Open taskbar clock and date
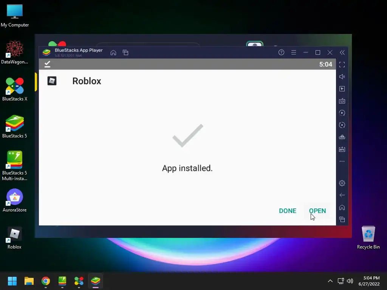Screen dimensions: 387x290 369,281
